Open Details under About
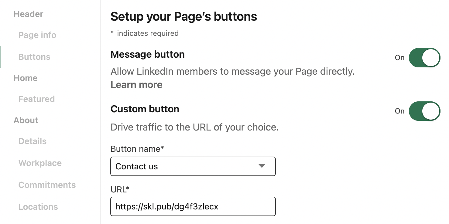The image size is (449, 224). point(33,141)
